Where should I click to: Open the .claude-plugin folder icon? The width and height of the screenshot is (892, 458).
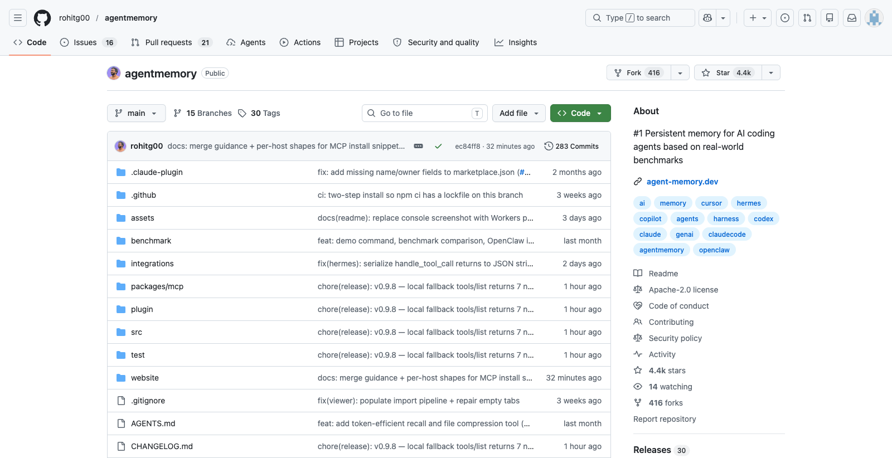[x=121, y=172]
